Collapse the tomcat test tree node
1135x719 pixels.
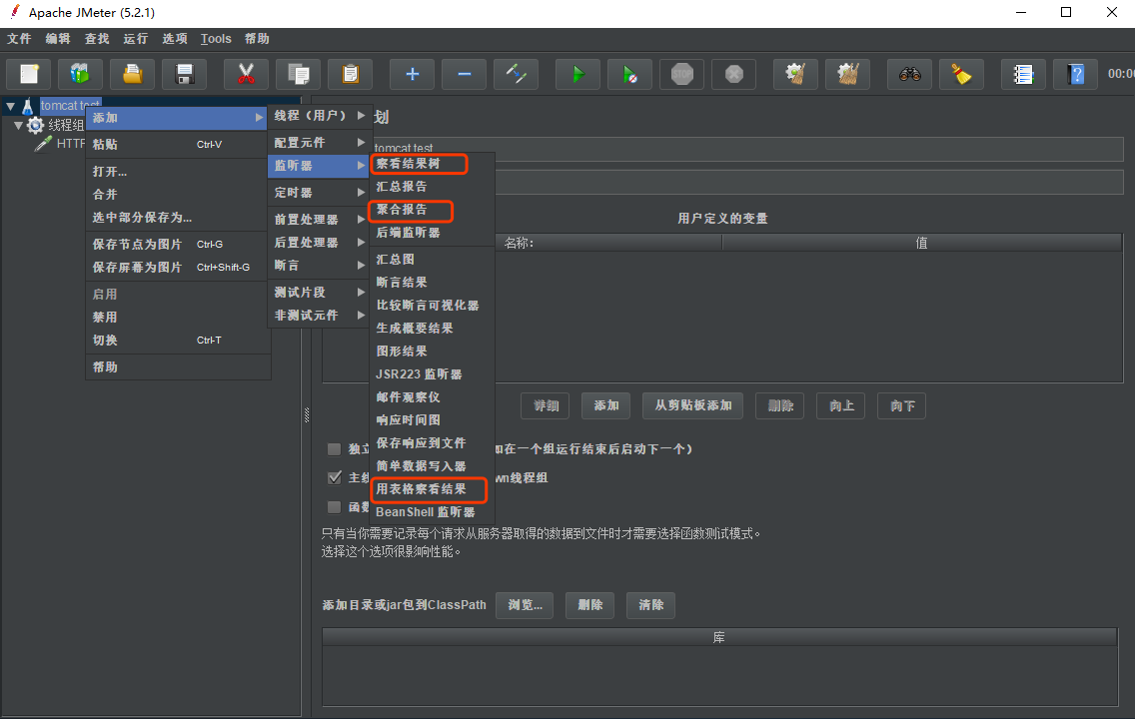(x=10, y=106)
